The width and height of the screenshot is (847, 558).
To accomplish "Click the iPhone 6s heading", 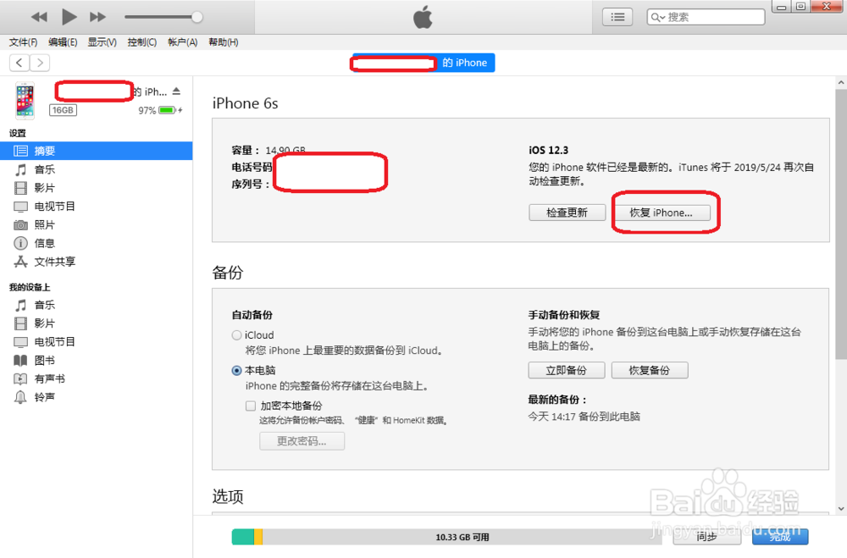I will [x=246, y=103].
